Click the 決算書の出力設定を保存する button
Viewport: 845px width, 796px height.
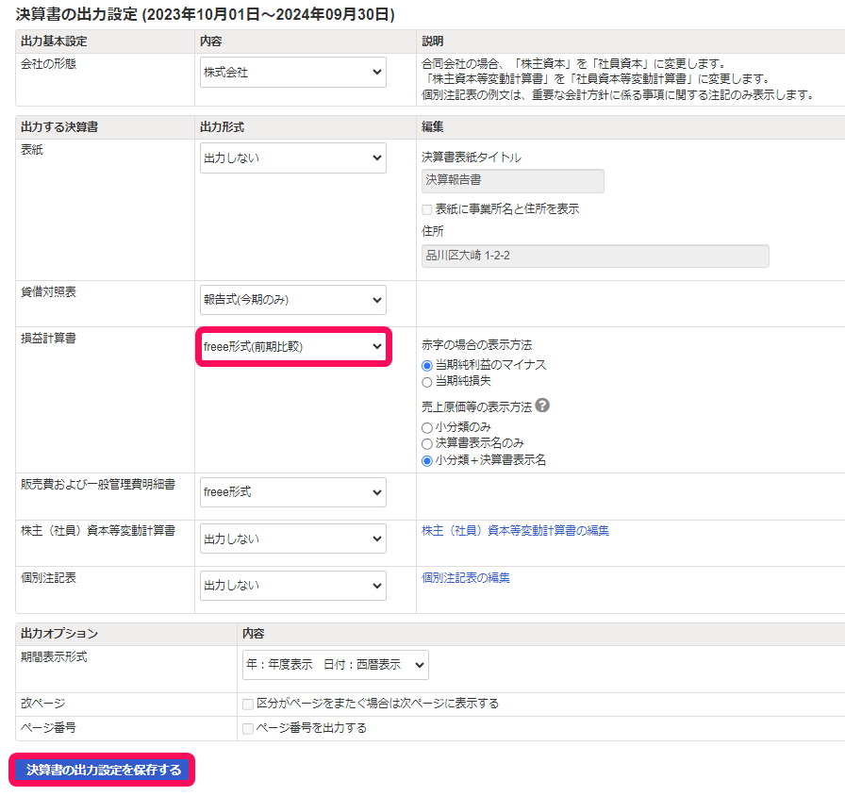coord(103,770)
